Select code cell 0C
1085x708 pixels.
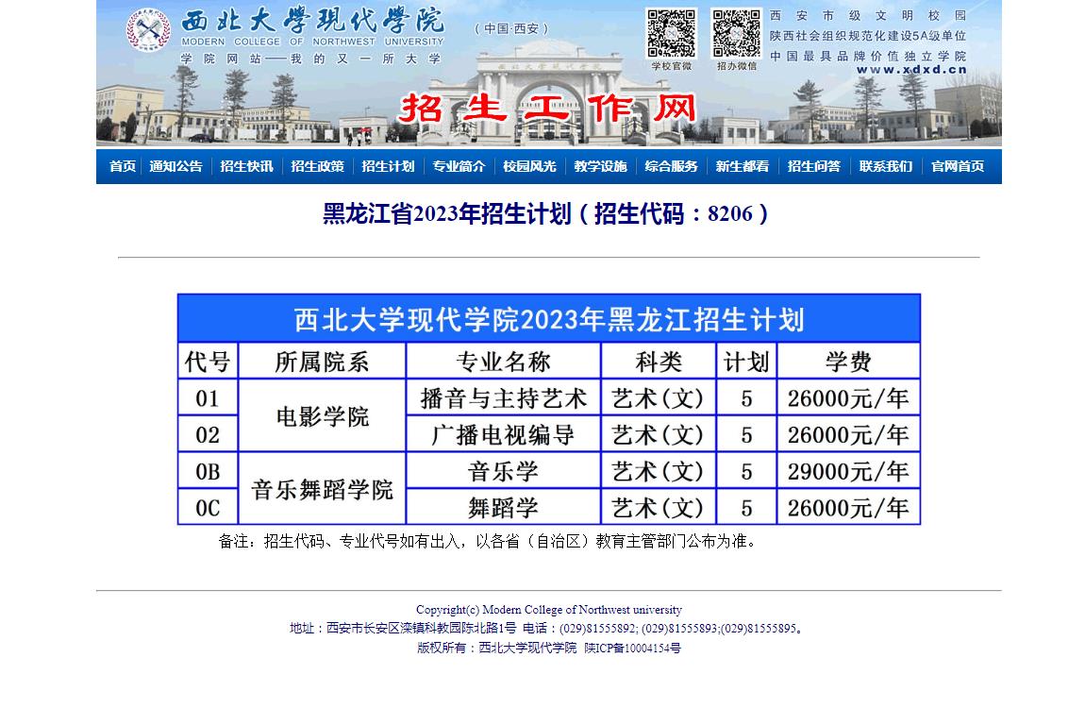pos(208,508)
